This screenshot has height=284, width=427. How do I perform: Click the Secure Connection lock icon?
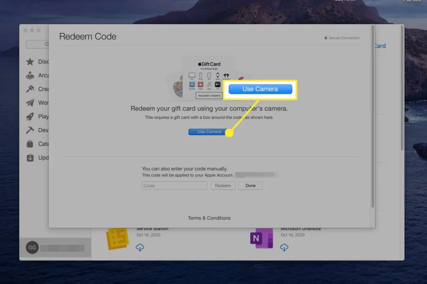click(x=326, y=38)
